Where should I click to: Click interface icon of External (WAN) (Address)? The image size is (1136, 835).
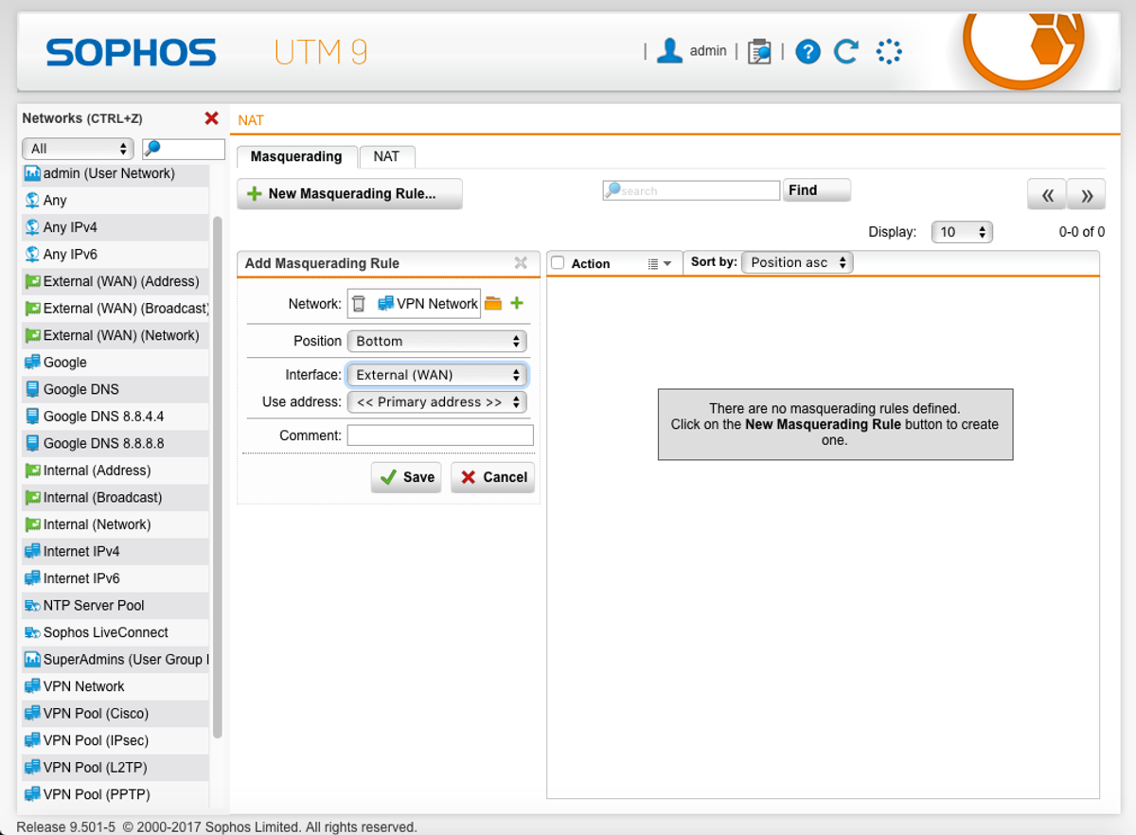pyautogui.click(x=32, y=281)
